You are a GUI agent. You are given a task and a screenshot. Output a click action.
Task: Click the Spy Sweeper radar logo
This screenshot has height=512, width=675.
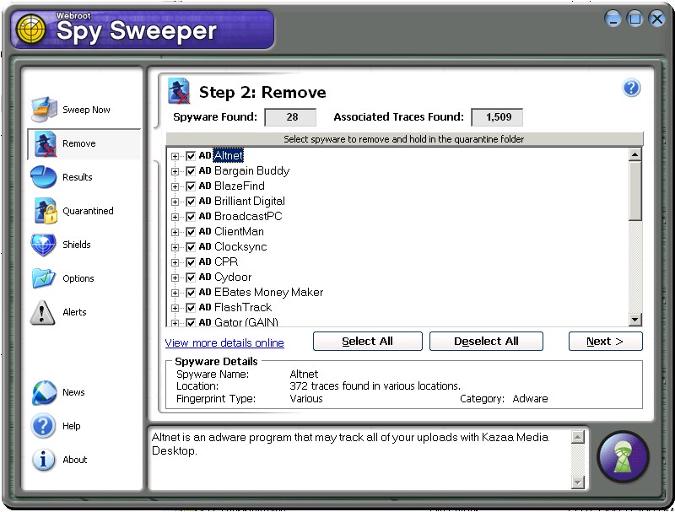tap(30, 29)
